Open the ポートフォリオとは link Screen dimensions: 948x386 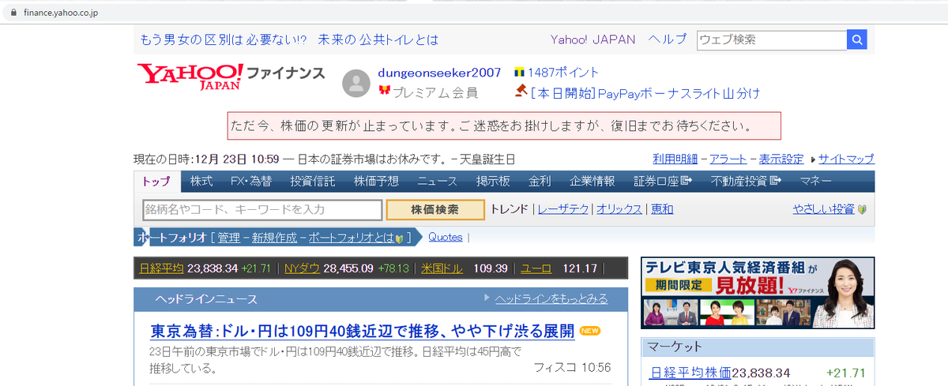coord(351,237)
